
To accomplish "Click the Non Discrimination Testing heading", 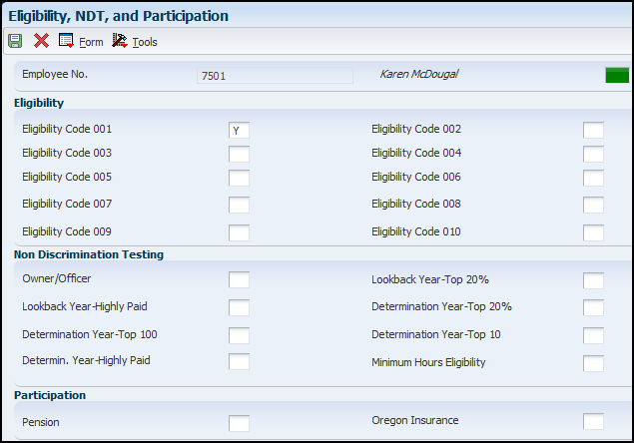I will point(89,254).
